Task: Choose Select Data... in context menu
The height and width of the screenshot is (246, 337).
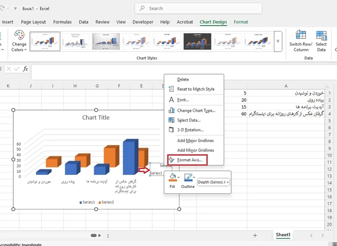Action: 194,120
